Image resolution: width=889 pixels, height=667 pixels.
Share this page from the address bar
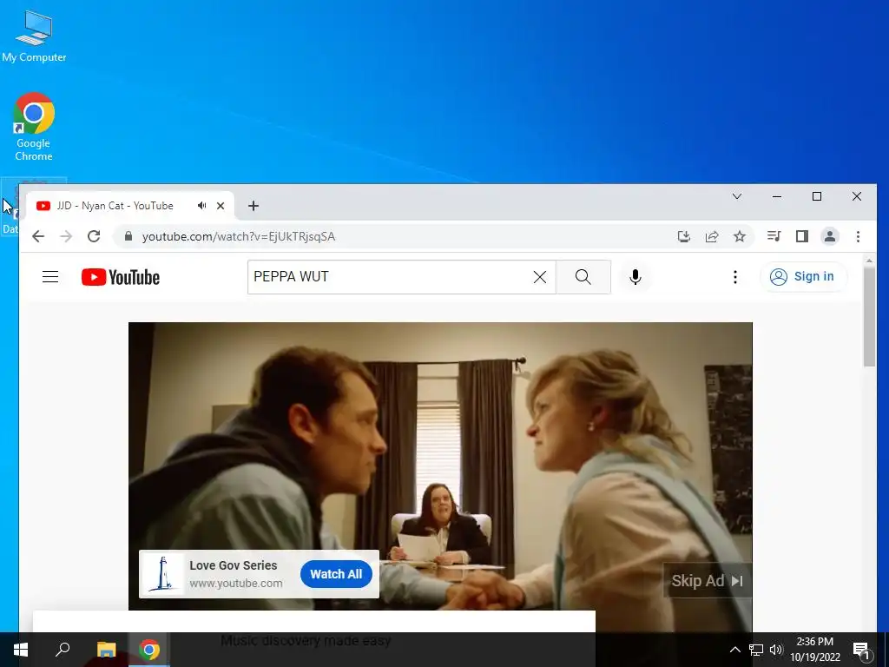click(x=712, y=236)
